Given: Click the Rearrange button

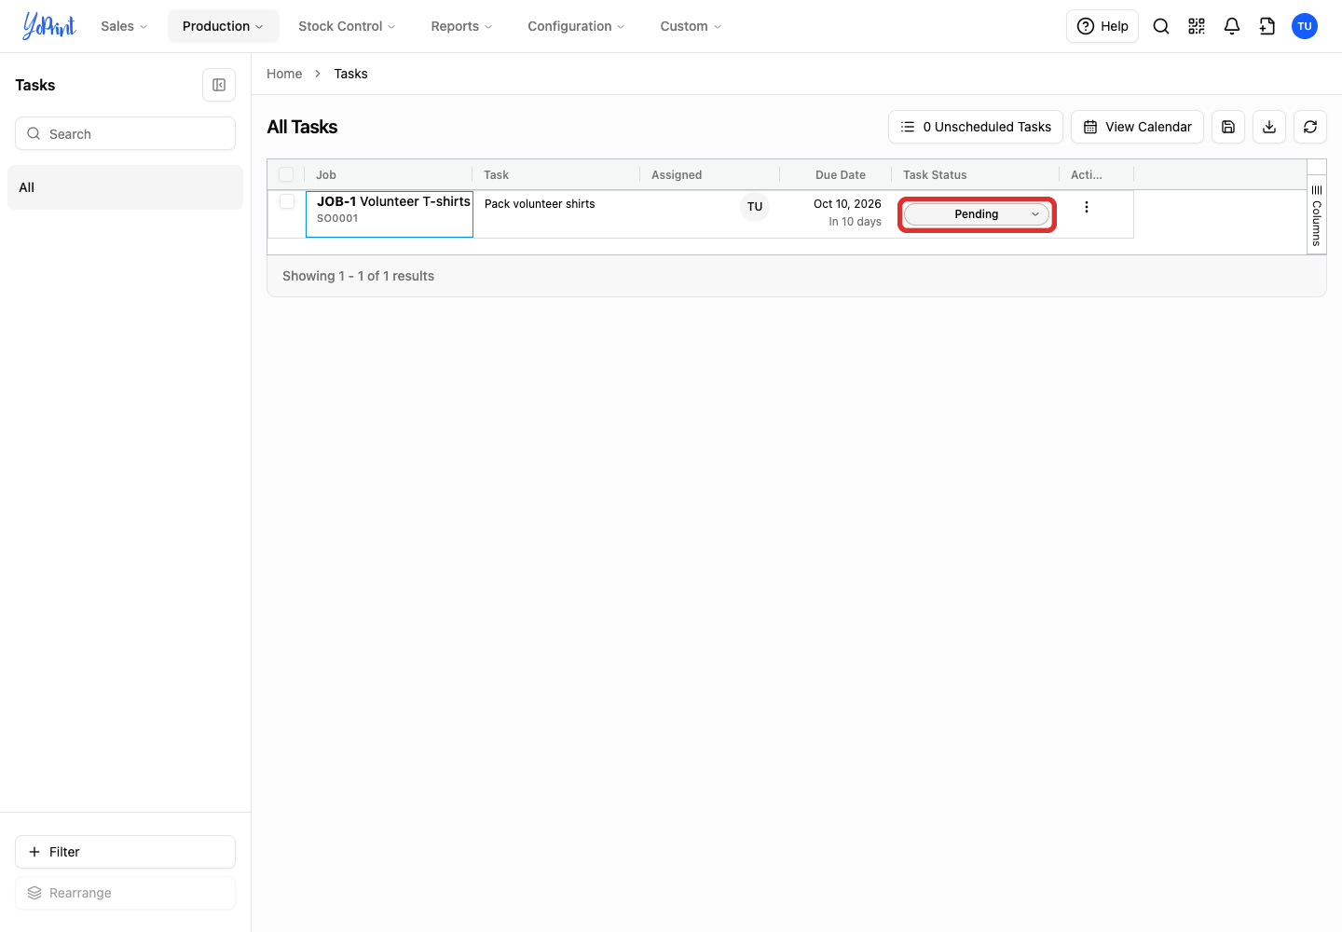Looking at the screenshot, I should [125, 893].
